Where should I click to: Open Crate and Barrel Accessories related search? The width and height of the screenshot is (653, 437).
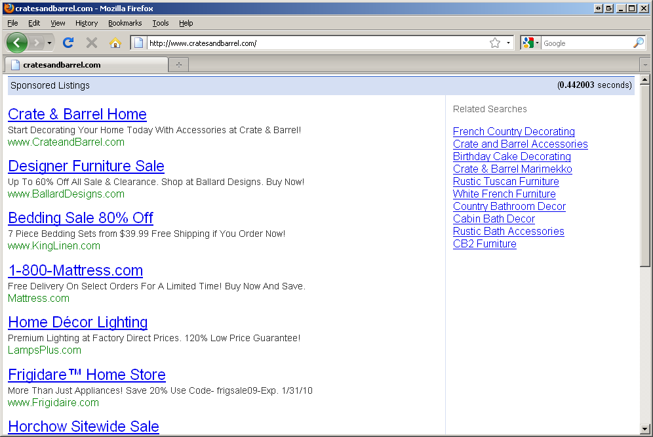pos(520,144)
